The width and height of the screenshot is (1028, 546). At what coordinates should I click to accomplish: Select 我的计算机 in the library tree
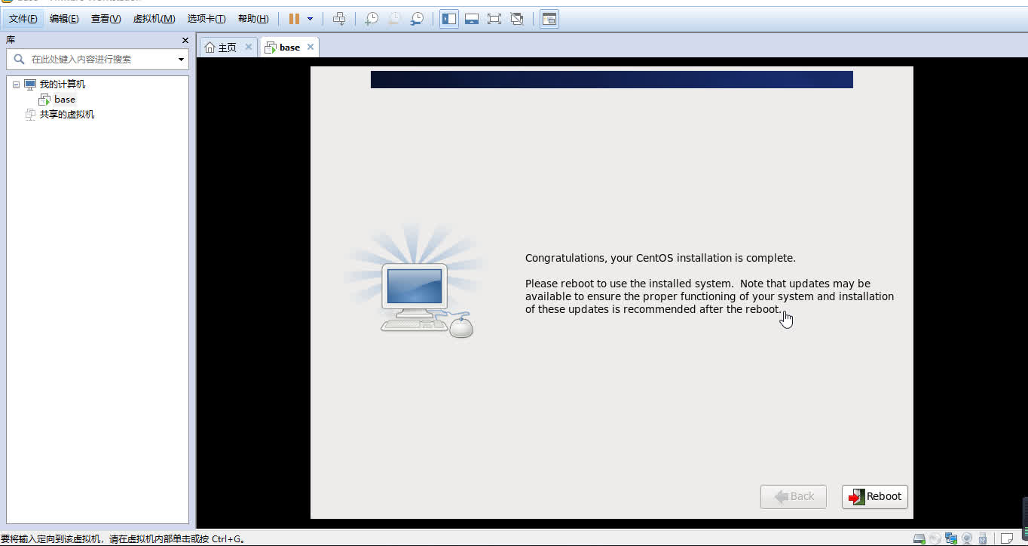pyautogui.click(x=63, y=84)
